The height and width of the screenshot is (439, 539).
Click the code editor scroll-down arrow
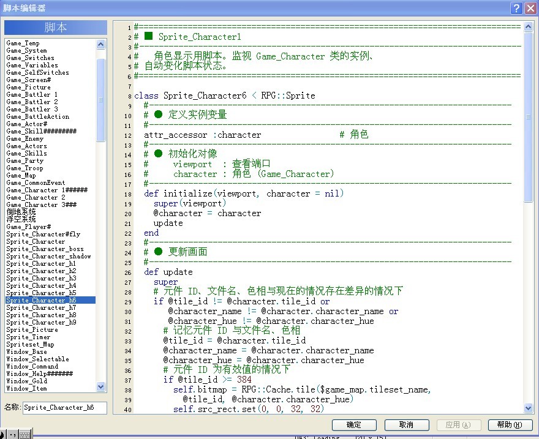pyautogui.click(x=529, y=408)
